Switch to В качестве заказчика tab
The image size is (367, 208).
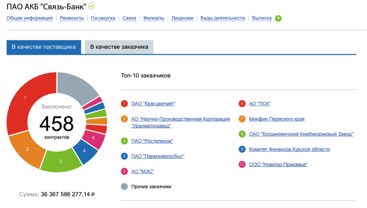119,47
